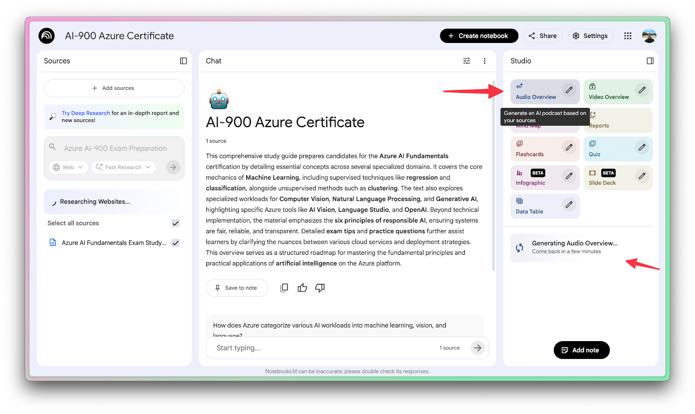The image size is (695, 414).
Task: Uncheck Azure AI Fundamentals Exam Study source
Action: click(x=175, y=243)
